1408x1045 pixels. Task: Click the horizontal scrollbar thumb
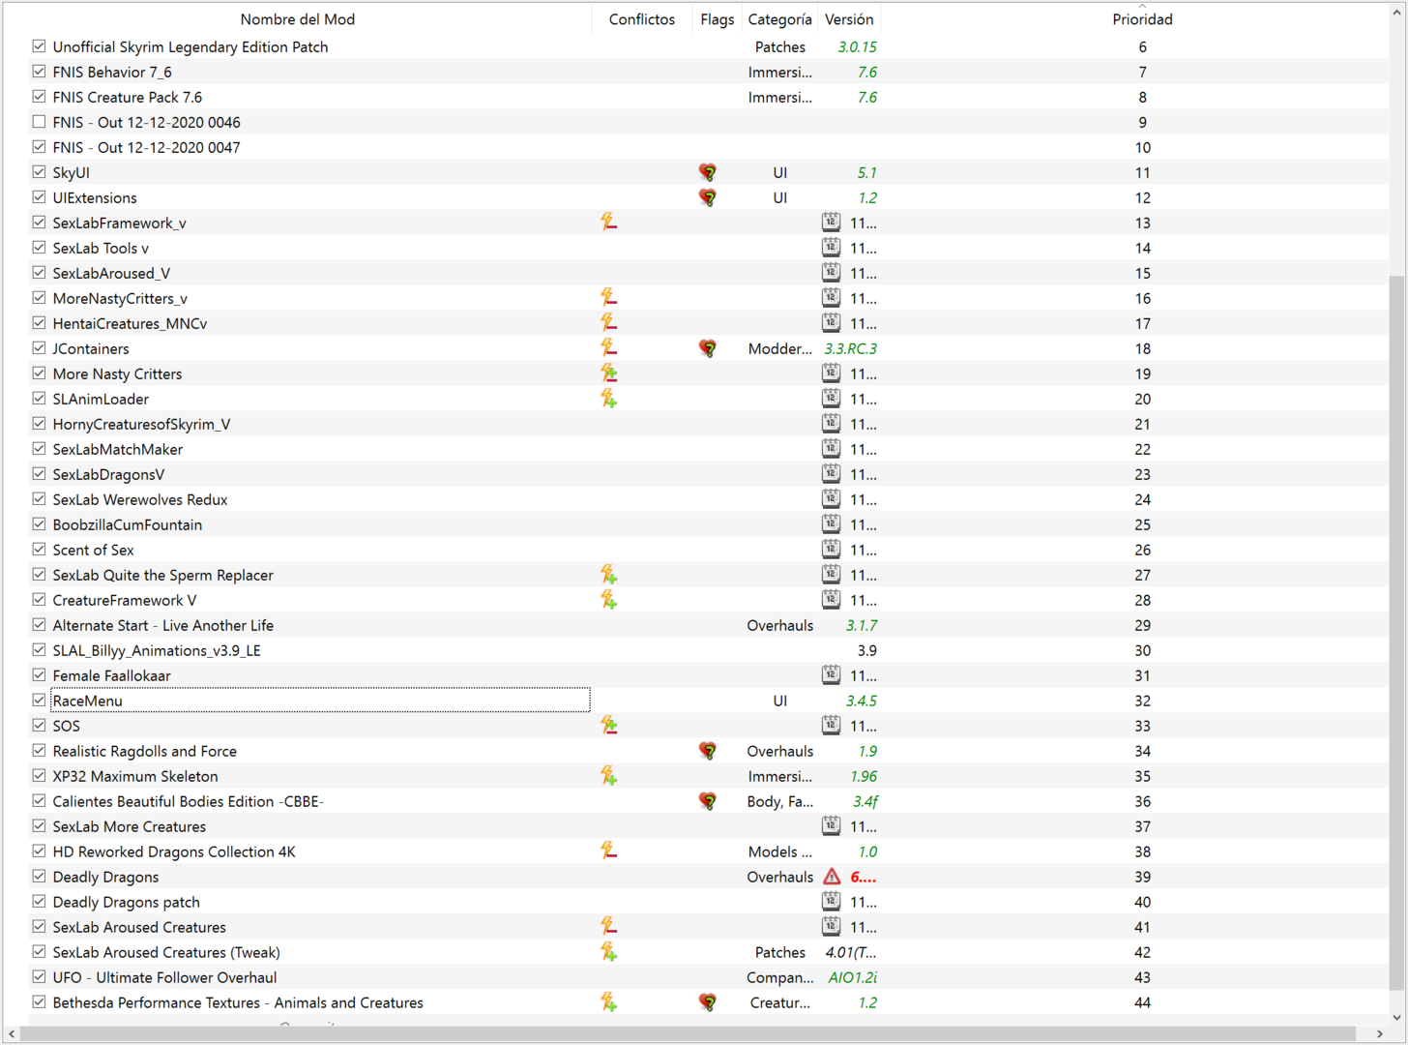(x=688, y=1034)
